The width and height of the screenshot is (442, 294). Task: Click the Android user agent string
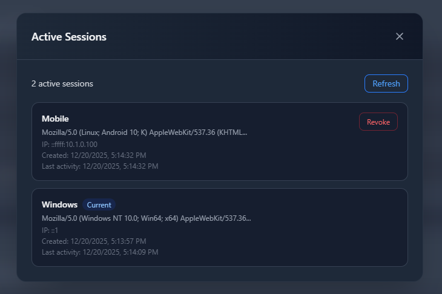(x=144, y=132)
